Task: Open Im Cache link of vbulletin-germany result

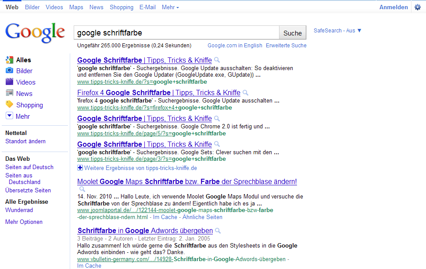Action: pos(89,266)
